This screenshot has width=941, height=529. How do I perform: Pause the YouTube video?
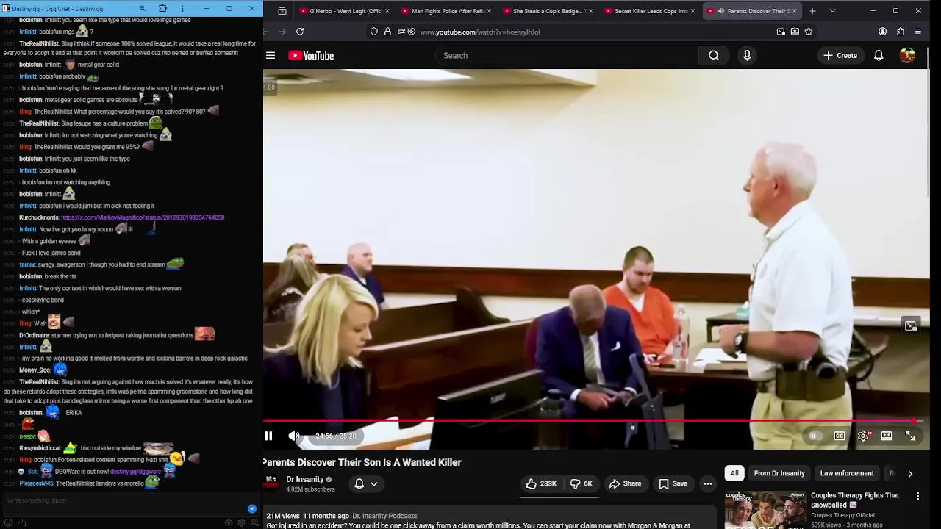point(268,436)
